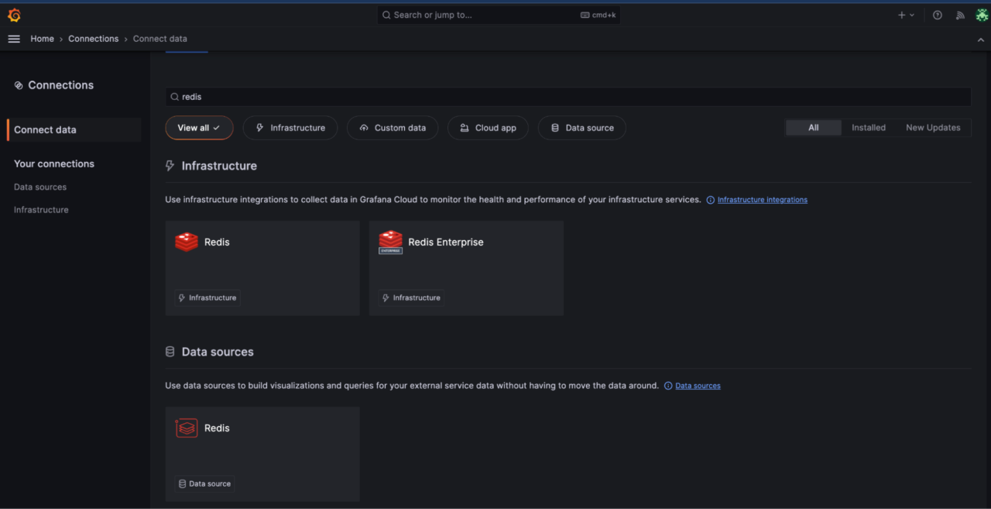
Task: Select the Redis Enterprise integration tile
Action: click(x=465, y=267)
